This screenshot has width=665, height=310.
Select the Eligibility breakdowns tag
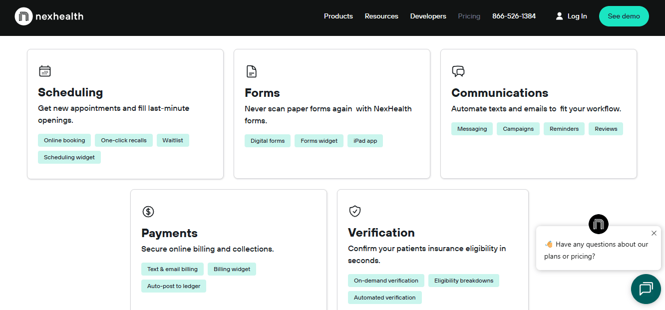(x=464, y=281)
